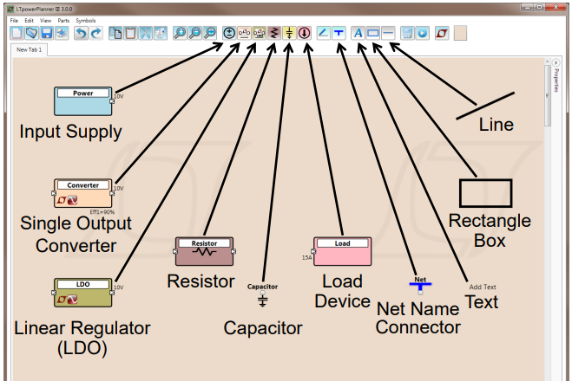Screen dimensions: 572x381
Task: Choose the Capacitor tool in toolbar
Action: click(289, 33)
